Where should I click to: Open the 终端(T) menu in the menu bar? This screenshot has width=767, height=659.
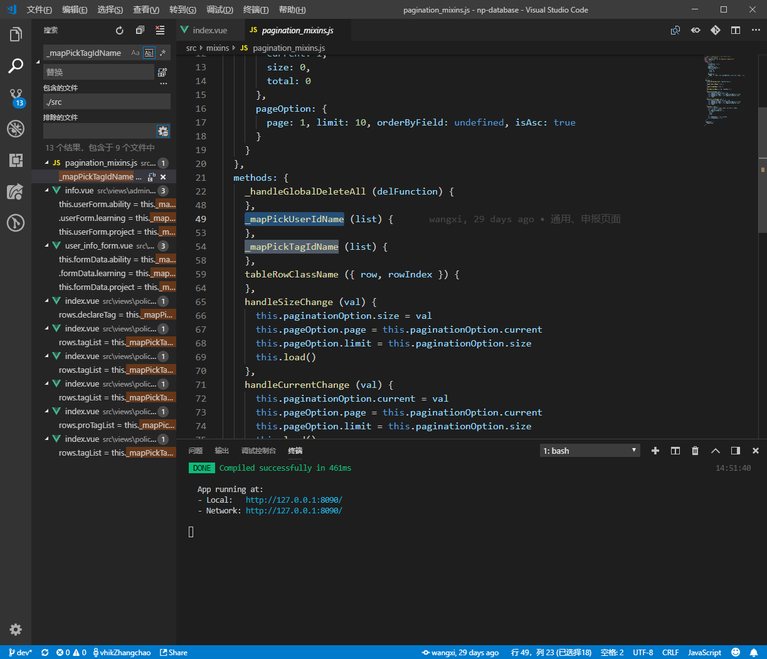point(255,9)
